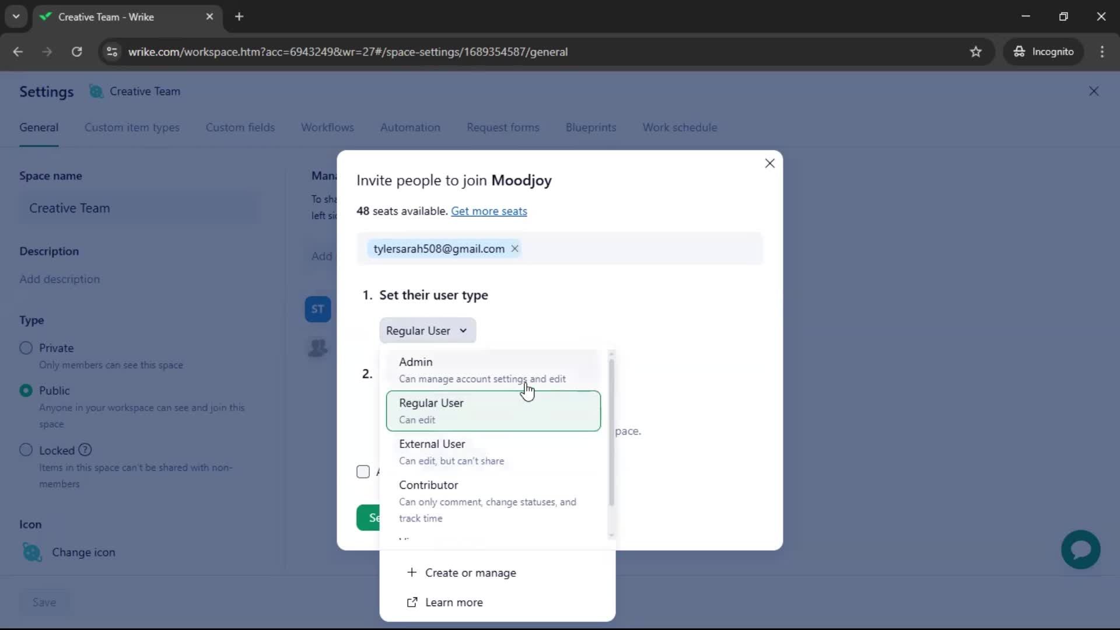Image resolution: width=1120 pixels, height=630 pixels.
Task: Click the plus icon beside Create or manage
Action: point(412,572)
